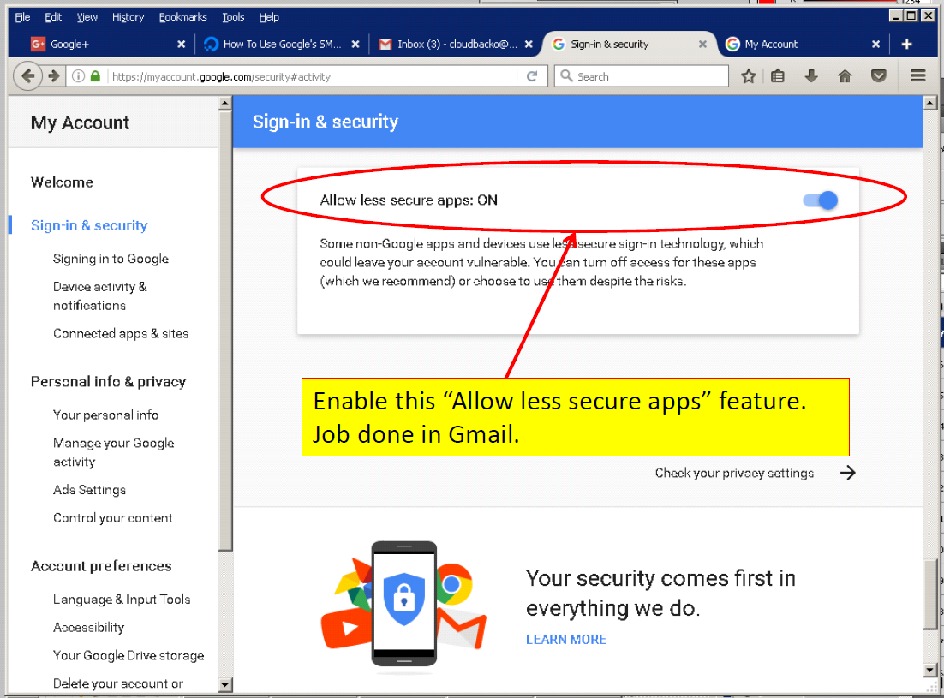The height and width of the screenshot is (698, 944).
Task: Click the LEARN MORE link
Action: click(566, 640)
